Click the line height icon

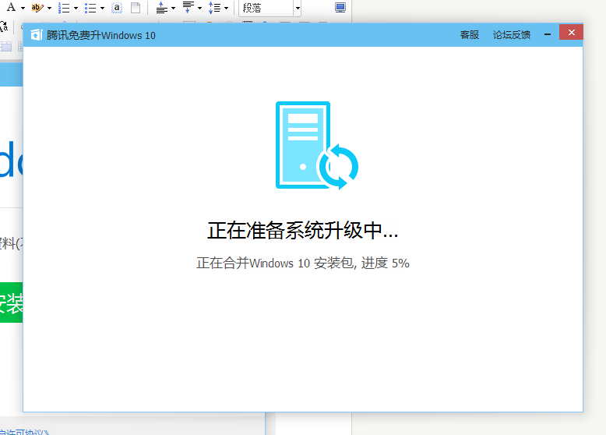pyautogui.click(x=214, y=8)
